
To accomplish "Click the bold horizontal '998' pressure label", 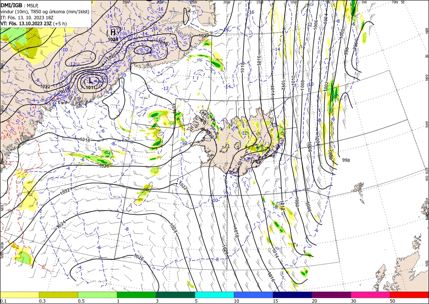I will (x=346, y=160).
